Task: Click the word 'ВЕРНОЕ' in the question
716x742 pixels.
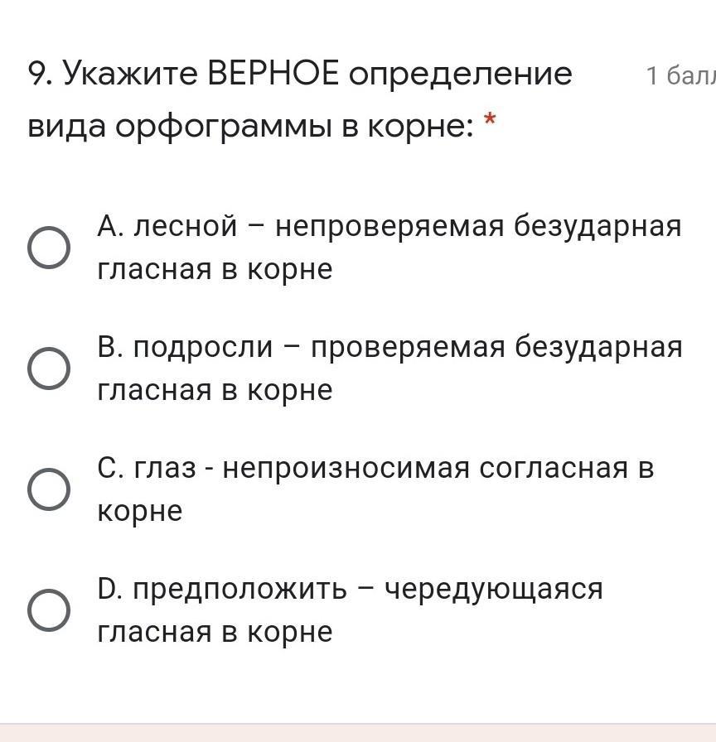Action: [273, 75]
